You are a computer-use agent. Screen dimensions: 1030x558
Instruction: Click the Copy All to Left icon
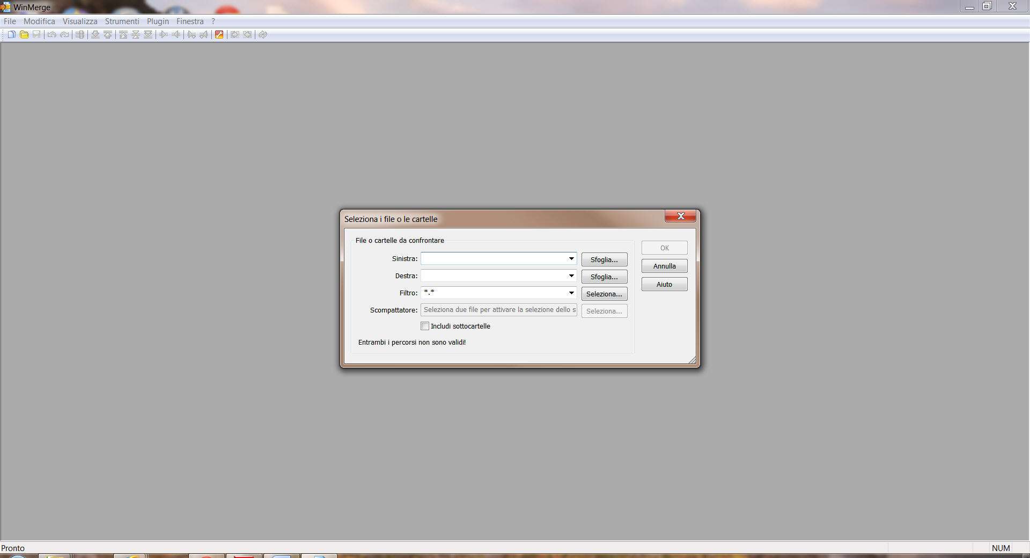click(247, 35)
